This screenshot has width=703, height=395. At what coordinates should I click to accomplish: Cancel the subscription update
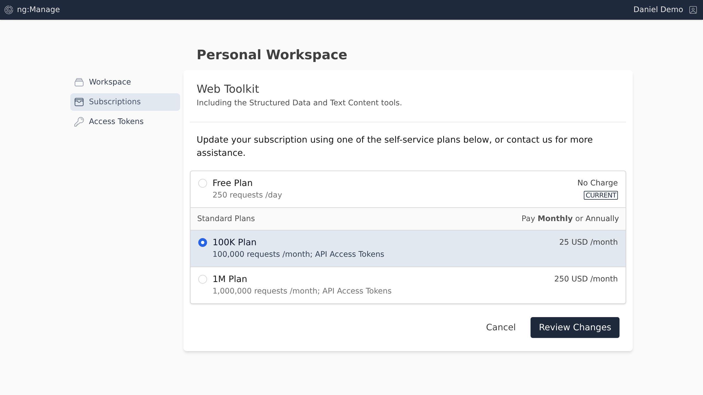pyautogui.click(x=501, y=327)
